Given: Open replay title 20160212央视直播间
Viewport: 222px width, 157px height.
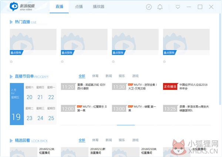Looking at the screenshot, I should [x=47, y=151].
